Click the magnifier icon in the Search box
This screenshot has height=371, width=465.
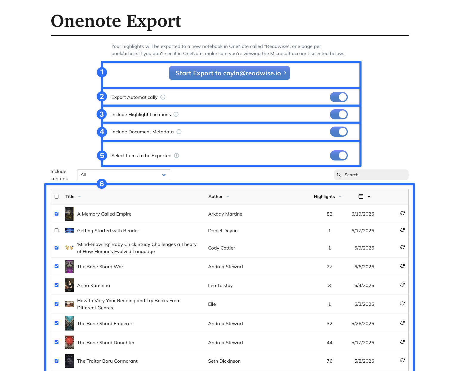339,175
